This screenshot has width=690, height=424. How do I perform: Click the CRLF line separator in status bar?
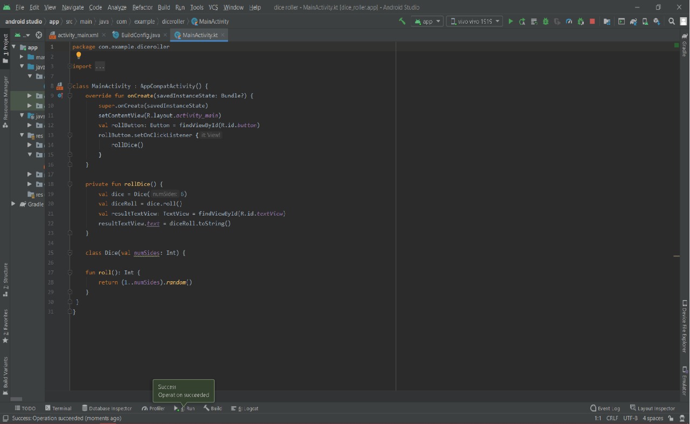612,419
